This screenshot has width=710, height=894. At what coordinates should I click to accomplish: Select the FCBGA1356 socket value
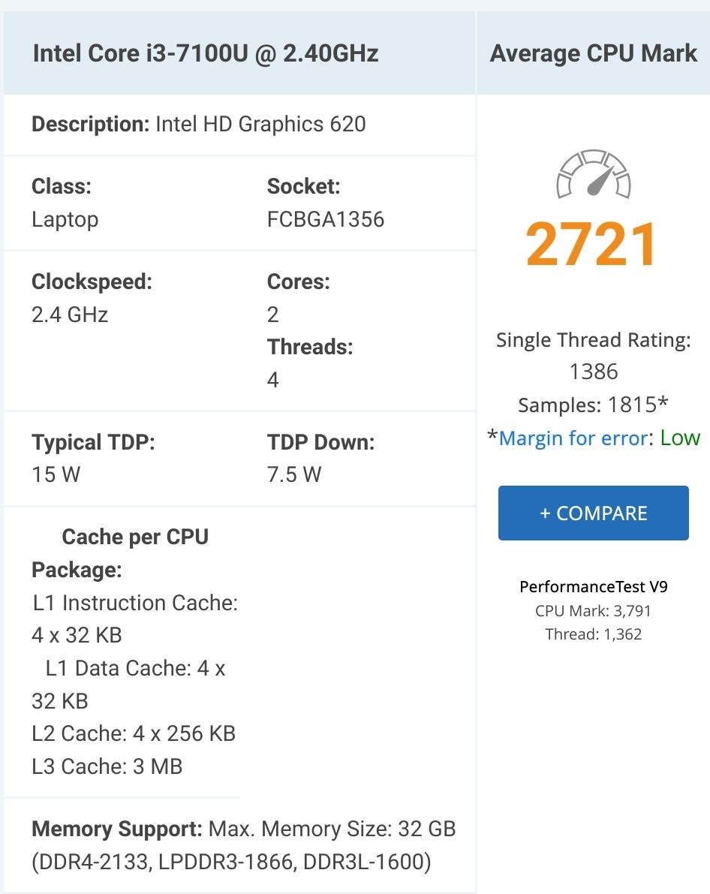326,219
